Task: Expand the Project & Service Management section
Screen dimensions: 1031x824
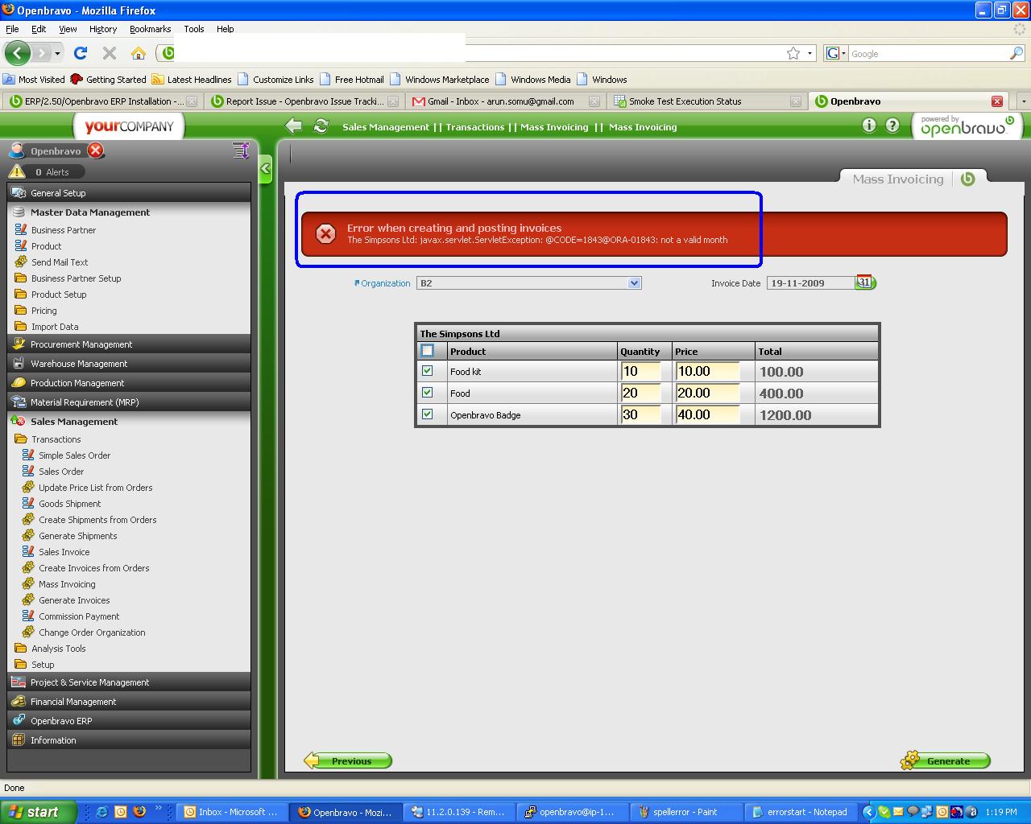Action: [x=129, y=682]
